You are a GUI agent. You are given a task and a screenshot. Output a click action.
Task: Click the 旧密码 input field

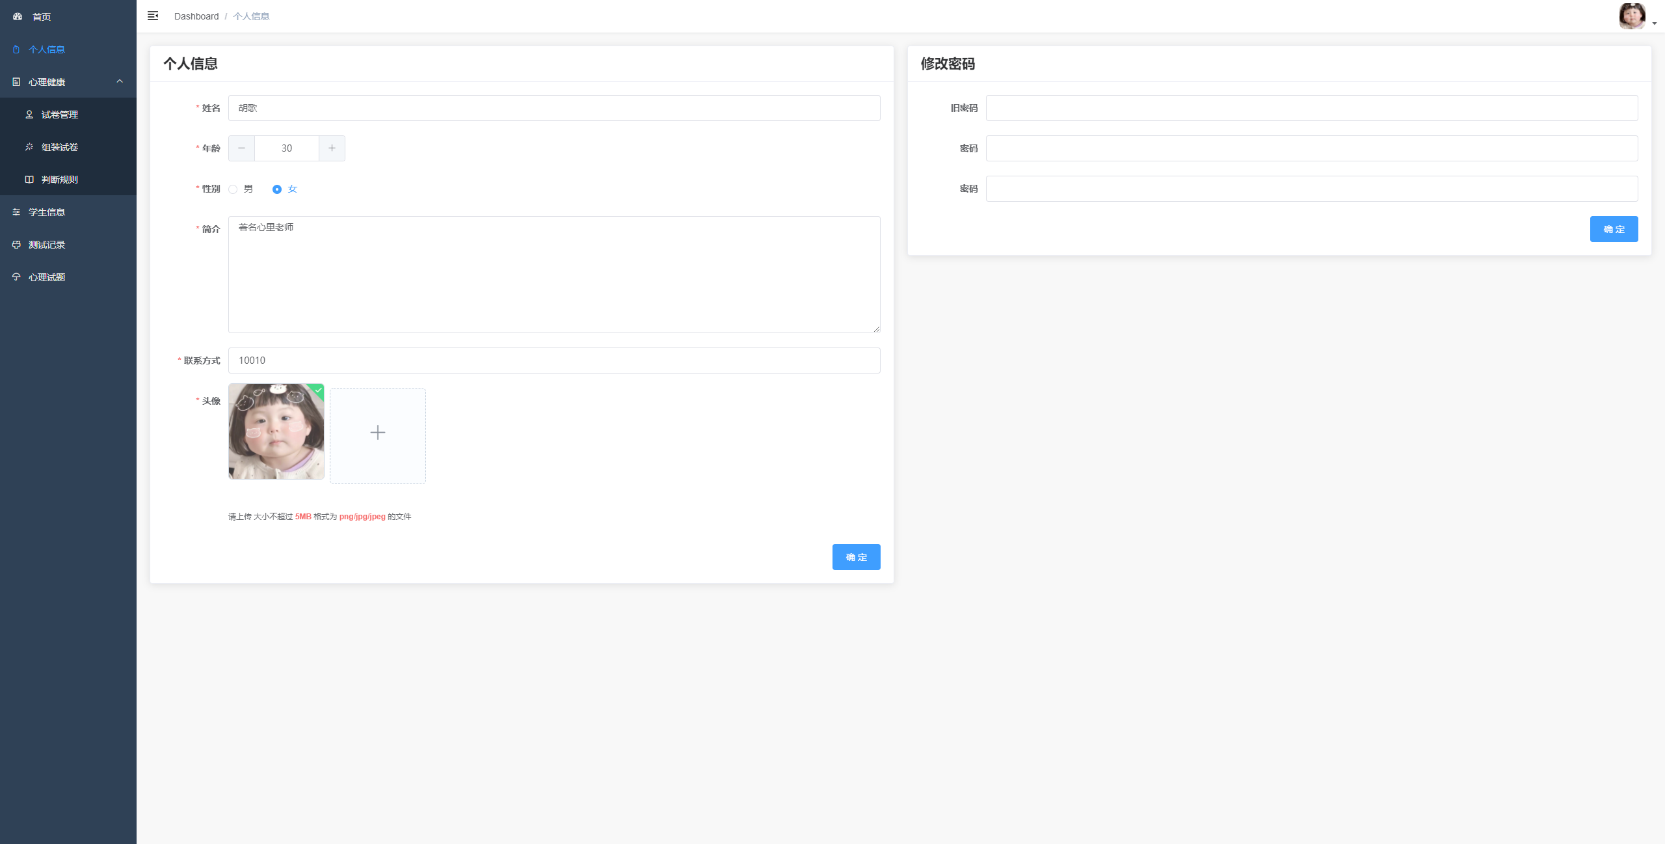tap(1312, 108)
